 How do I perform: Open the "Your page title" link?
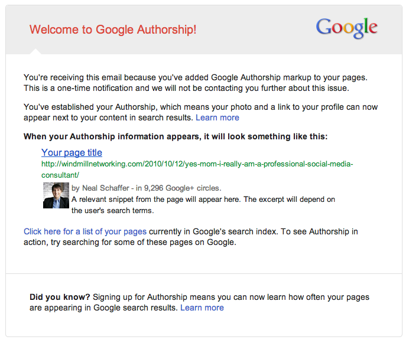72,153
